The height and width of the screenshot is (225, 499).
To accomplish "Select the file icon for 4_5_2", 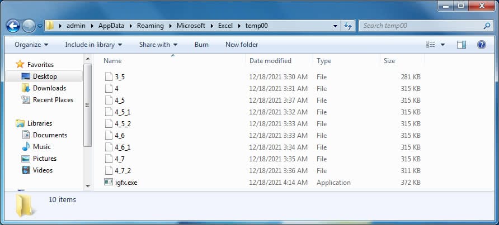I will pyautogui.click(x=109, y=124).
